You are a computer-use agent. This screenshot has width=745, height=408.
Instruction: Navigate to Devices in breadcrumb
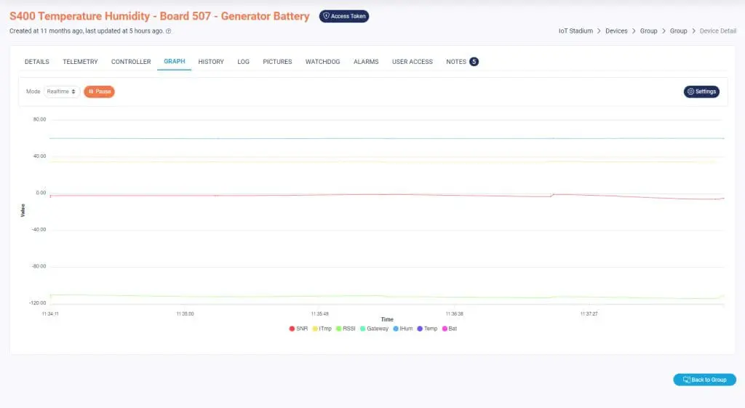617,31
